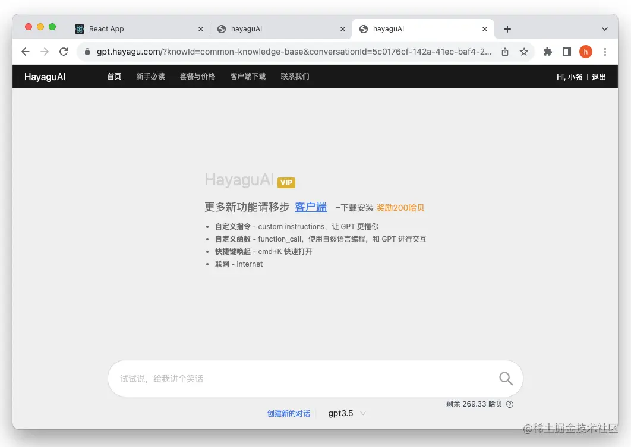Start a new chat via 创建新的对话
Viewport: 631px width, 447px height.
pyautogui.click(x=289, y=413)
